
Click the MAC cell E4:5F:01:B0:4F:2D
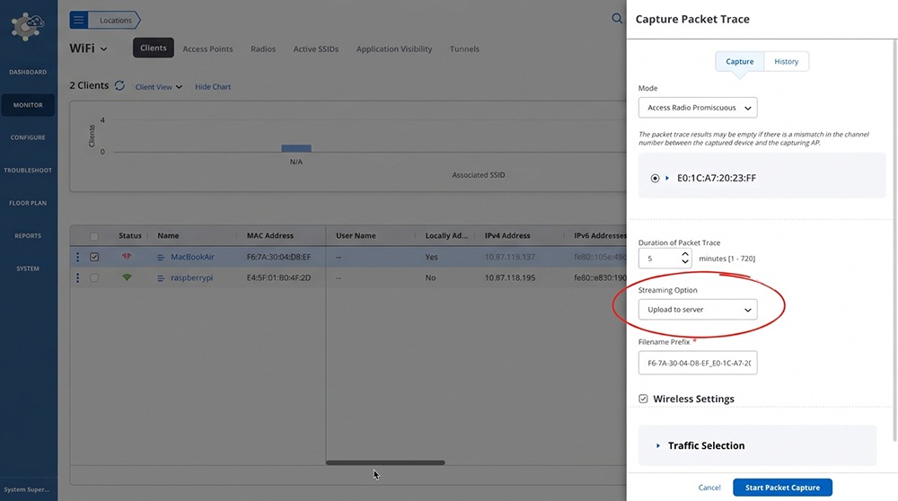click(x=279, y=277)
